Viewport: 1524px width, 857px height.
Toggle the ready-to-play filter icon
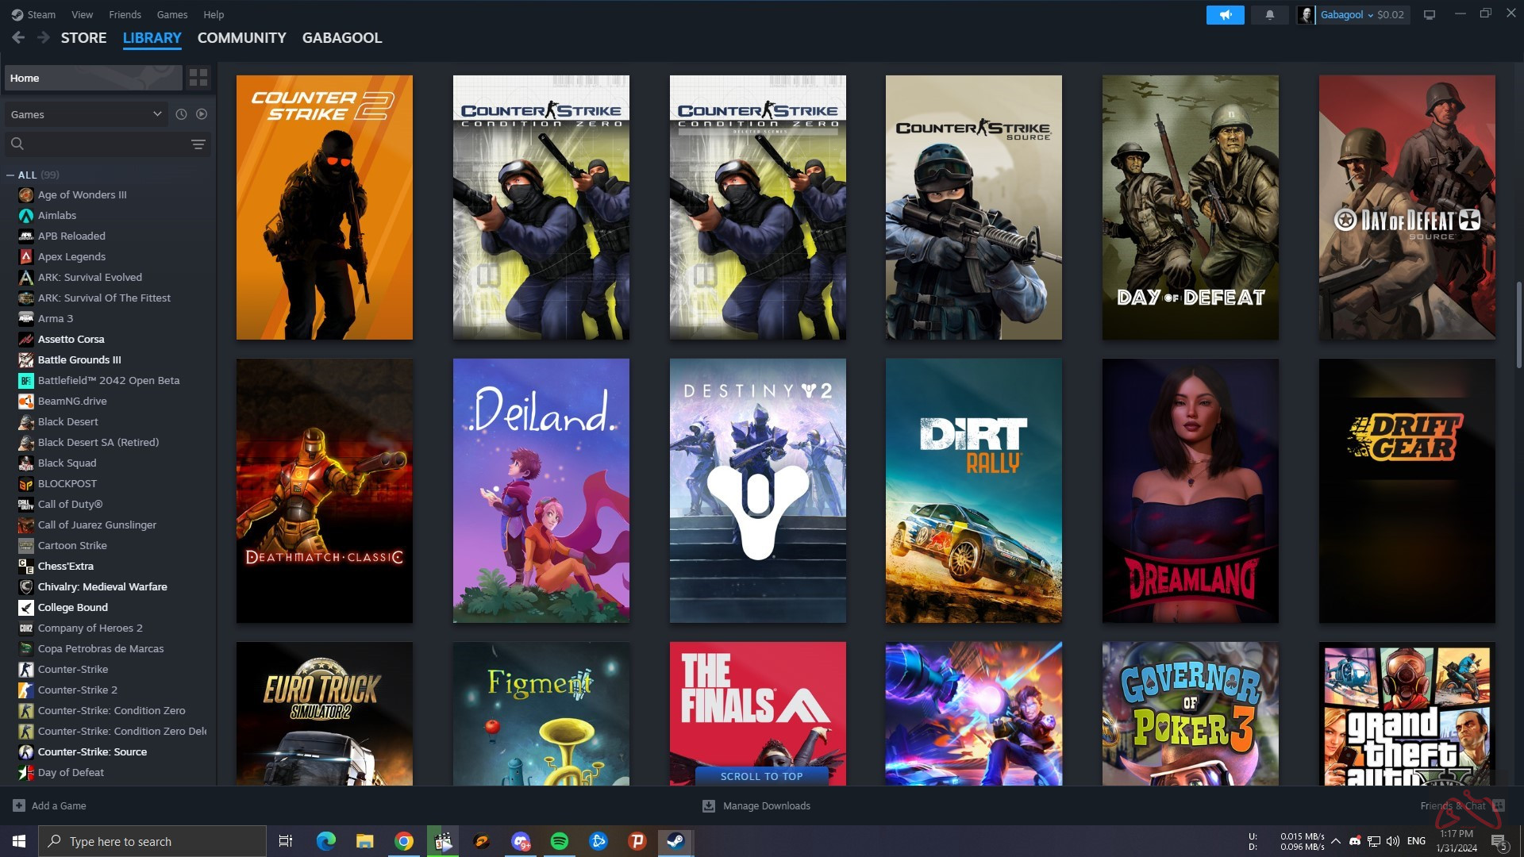[202, 114]
